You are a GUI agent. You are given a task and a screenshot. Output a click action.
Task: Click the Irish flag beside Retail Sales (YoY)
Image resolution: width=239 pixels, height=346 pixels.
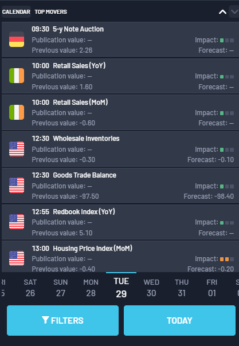point(17,76)
